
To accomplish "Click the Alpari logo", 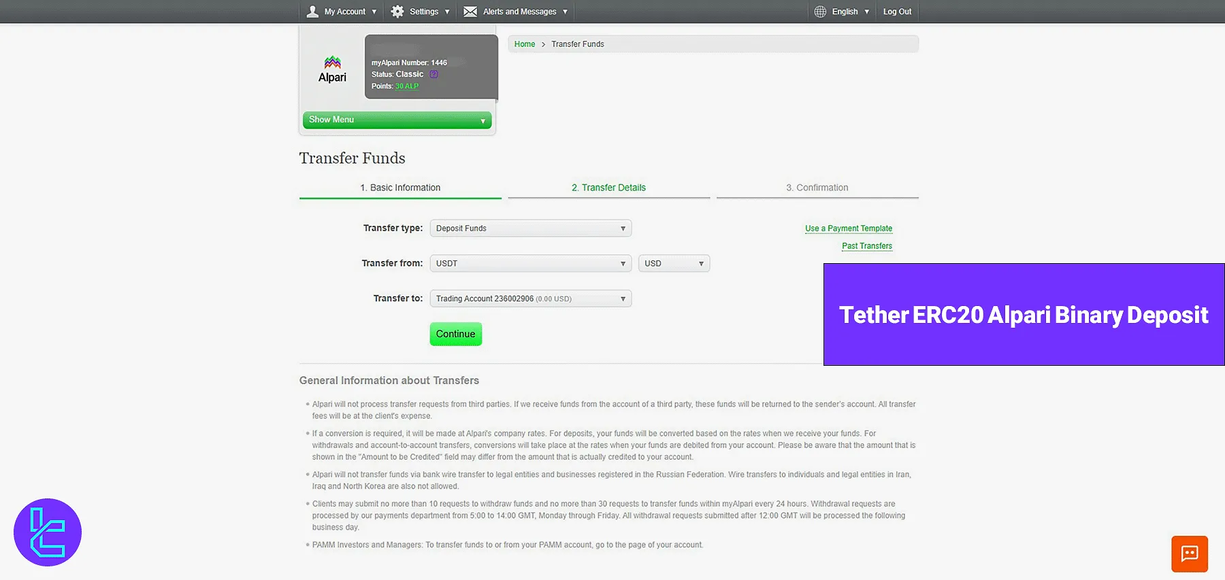I will click(x=332, y=69).
